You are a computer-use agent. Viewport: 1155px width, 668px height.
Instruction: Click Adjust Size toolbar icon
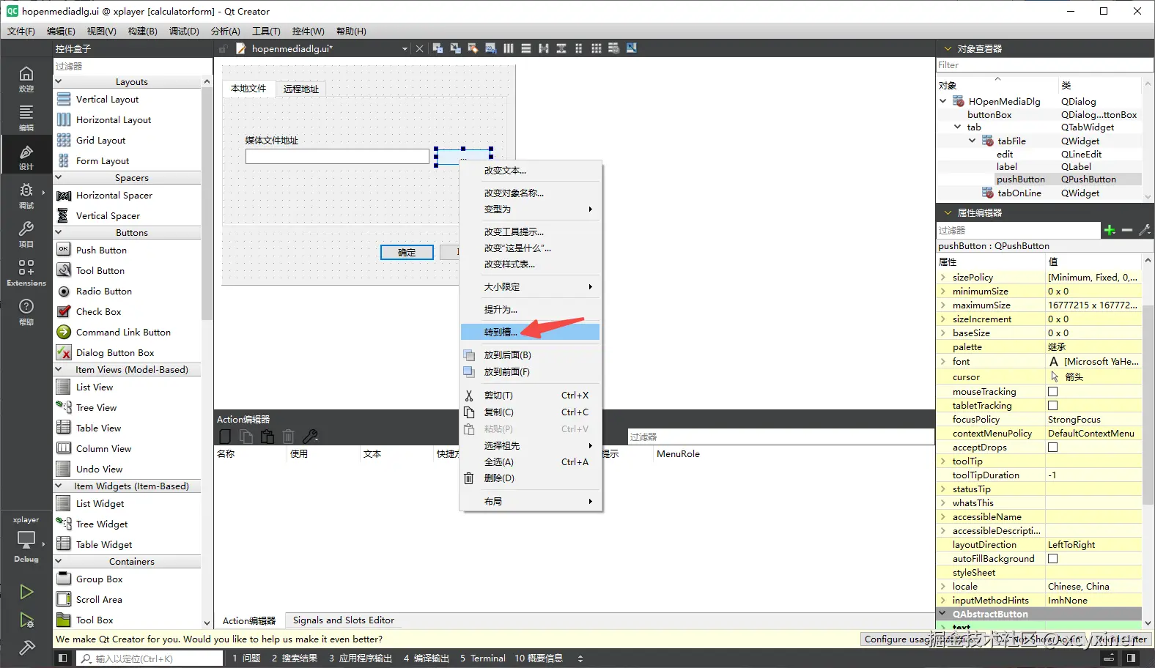point(631,48)
